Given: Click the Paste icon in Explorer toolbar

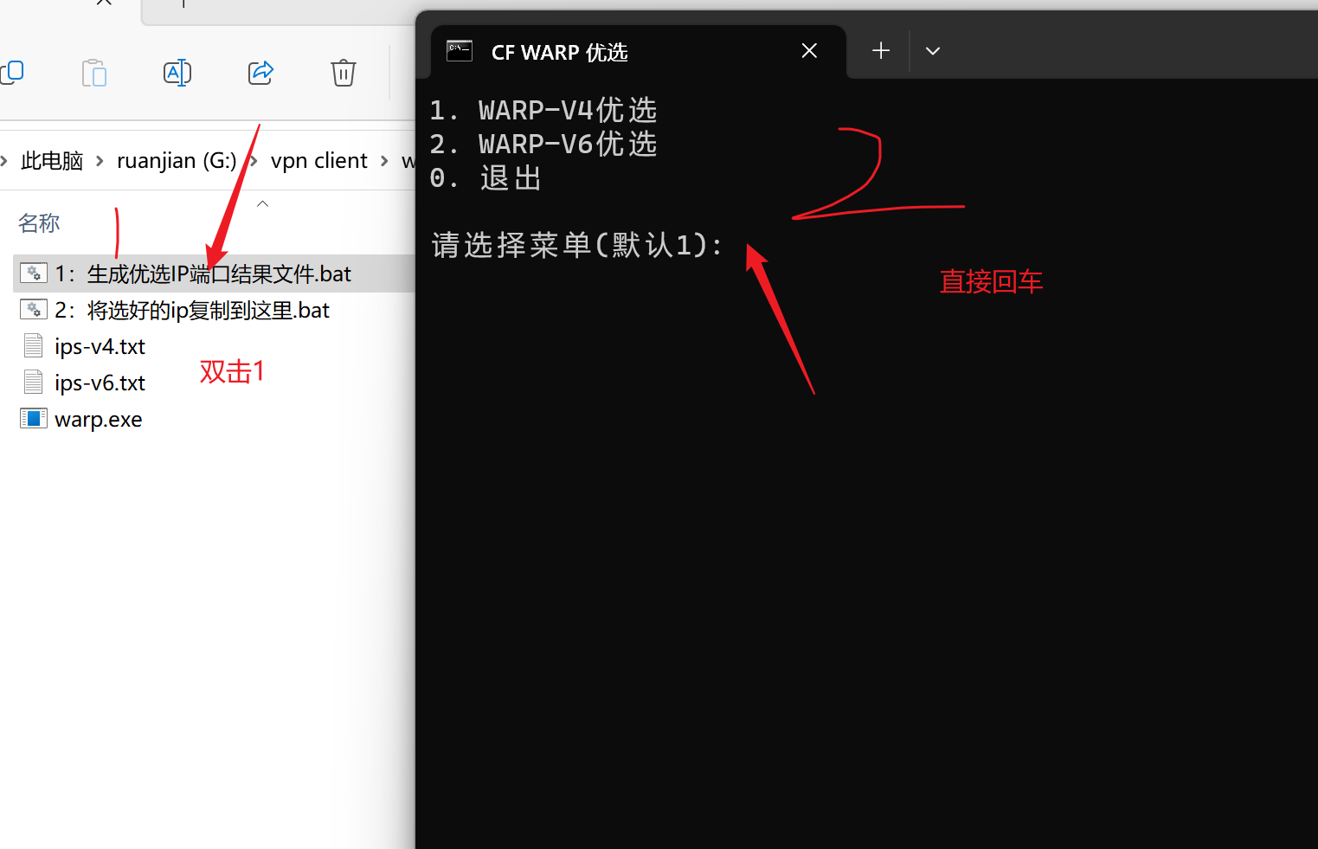Looking at the screenshot, I should [94, 73].
